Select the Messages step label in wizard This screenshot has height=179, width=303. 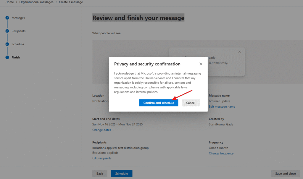point(18,18)
